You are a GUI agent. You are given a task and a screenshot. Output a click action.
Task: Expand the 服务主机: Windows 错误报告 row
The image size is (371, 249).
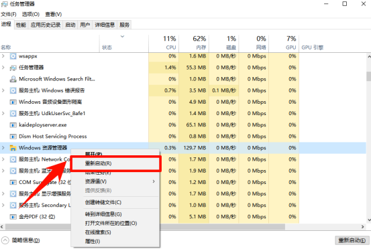[x=3, y=90]
